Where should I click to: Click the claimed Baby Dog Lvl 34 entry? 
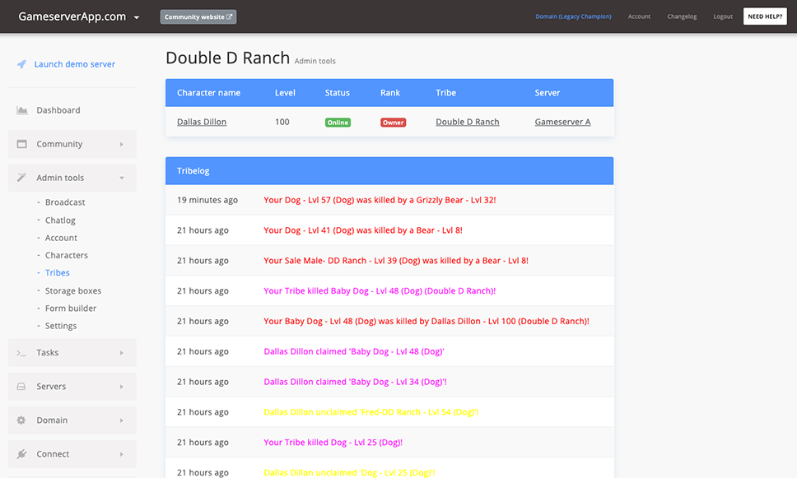point(356,382)
